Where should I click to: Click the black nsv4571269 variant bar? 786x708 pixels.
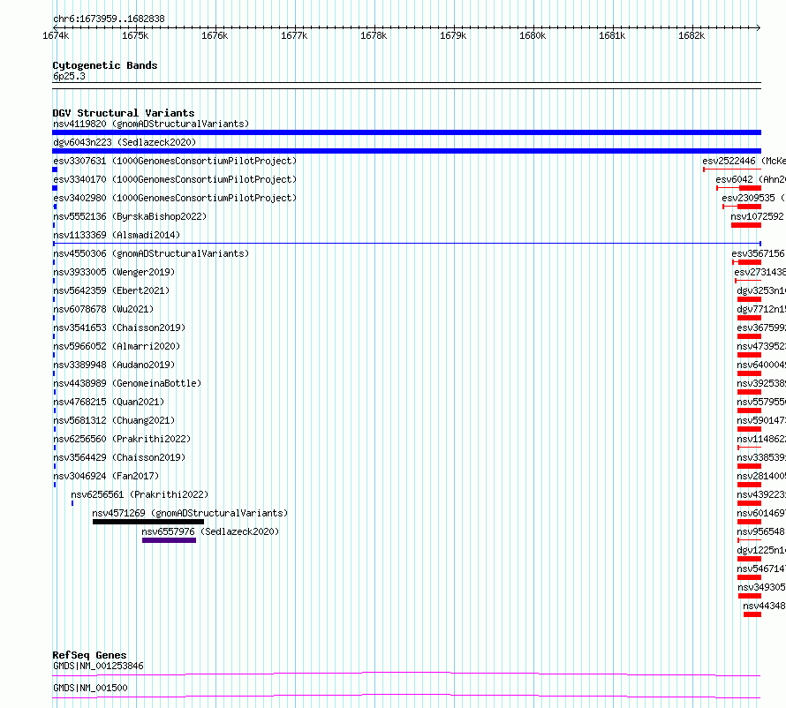[x=148, y=522]
